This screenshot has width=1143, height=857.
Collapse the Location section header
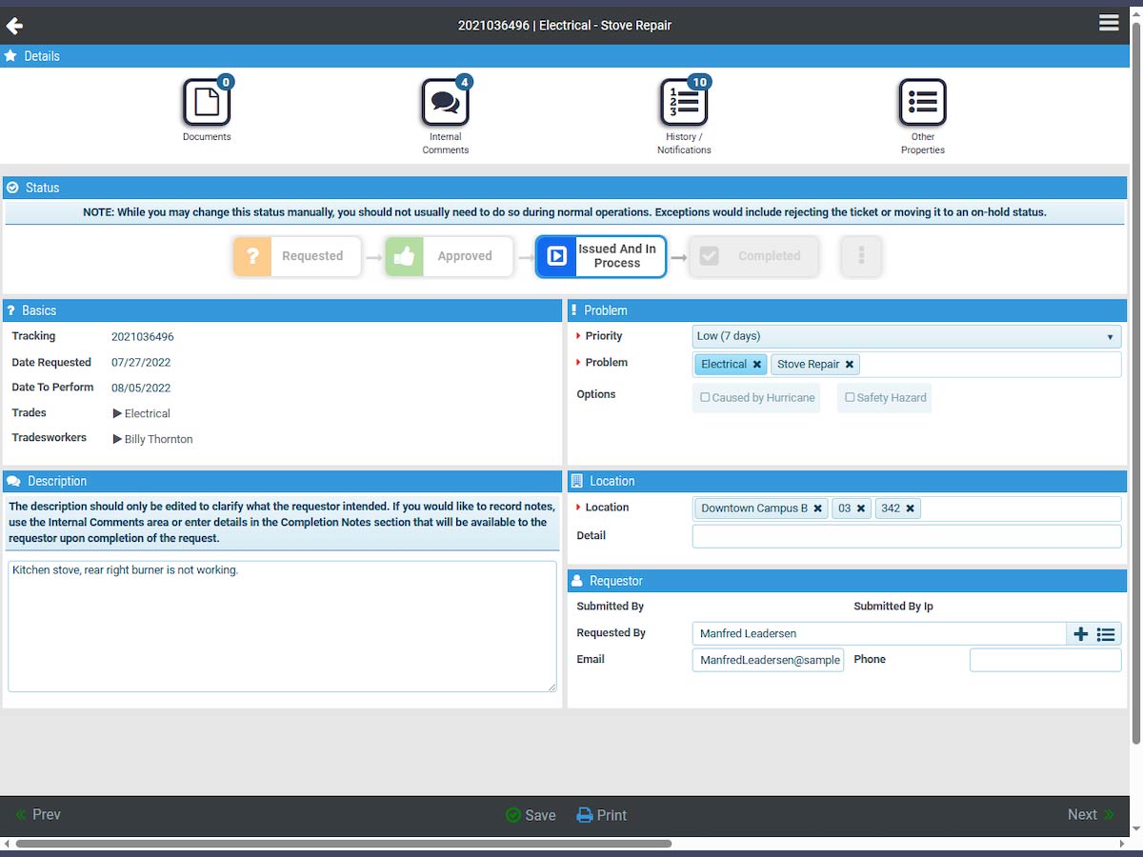[848, 481]
